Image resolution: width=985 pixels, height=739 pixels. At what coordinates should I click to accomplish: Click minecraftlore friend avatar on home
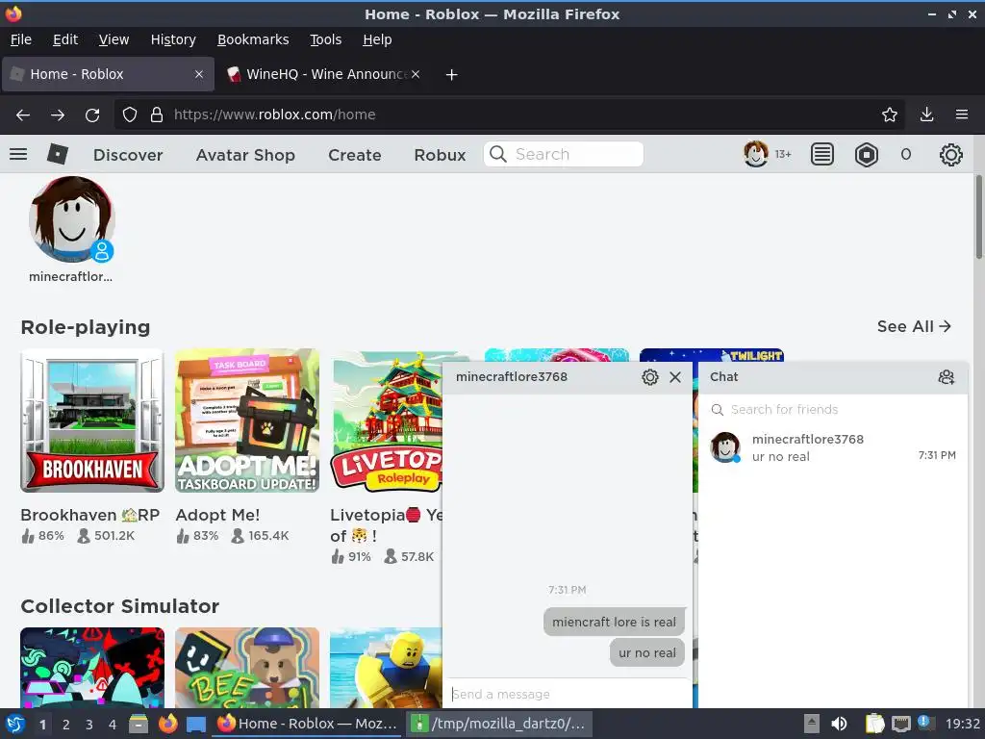coord(71,219)
